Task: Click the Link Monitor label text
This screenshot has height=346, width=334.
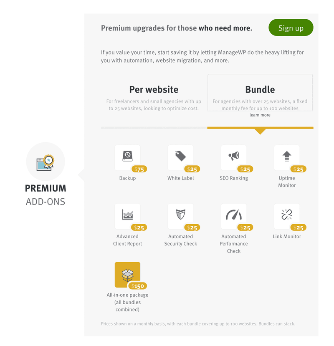Action: 287,237
